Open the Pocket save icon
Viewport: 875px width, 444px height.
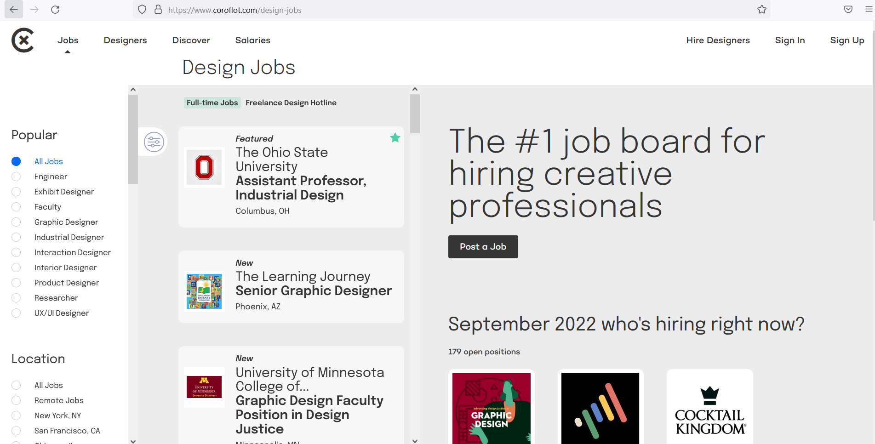click(848, 9)
